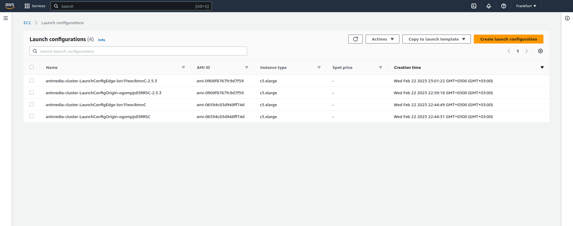This screenshot has height=226, width=573.
Task: Focus the AWS global search field
Action: coord(131,6)
